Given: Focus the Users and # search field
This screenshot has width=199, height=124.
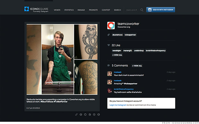Looking at the screenshot, I should pos(132,10).
